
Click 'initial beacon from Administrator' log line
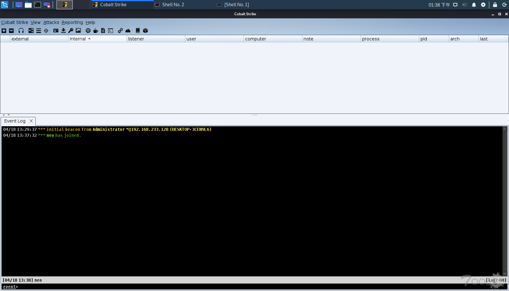click(107, 129)
